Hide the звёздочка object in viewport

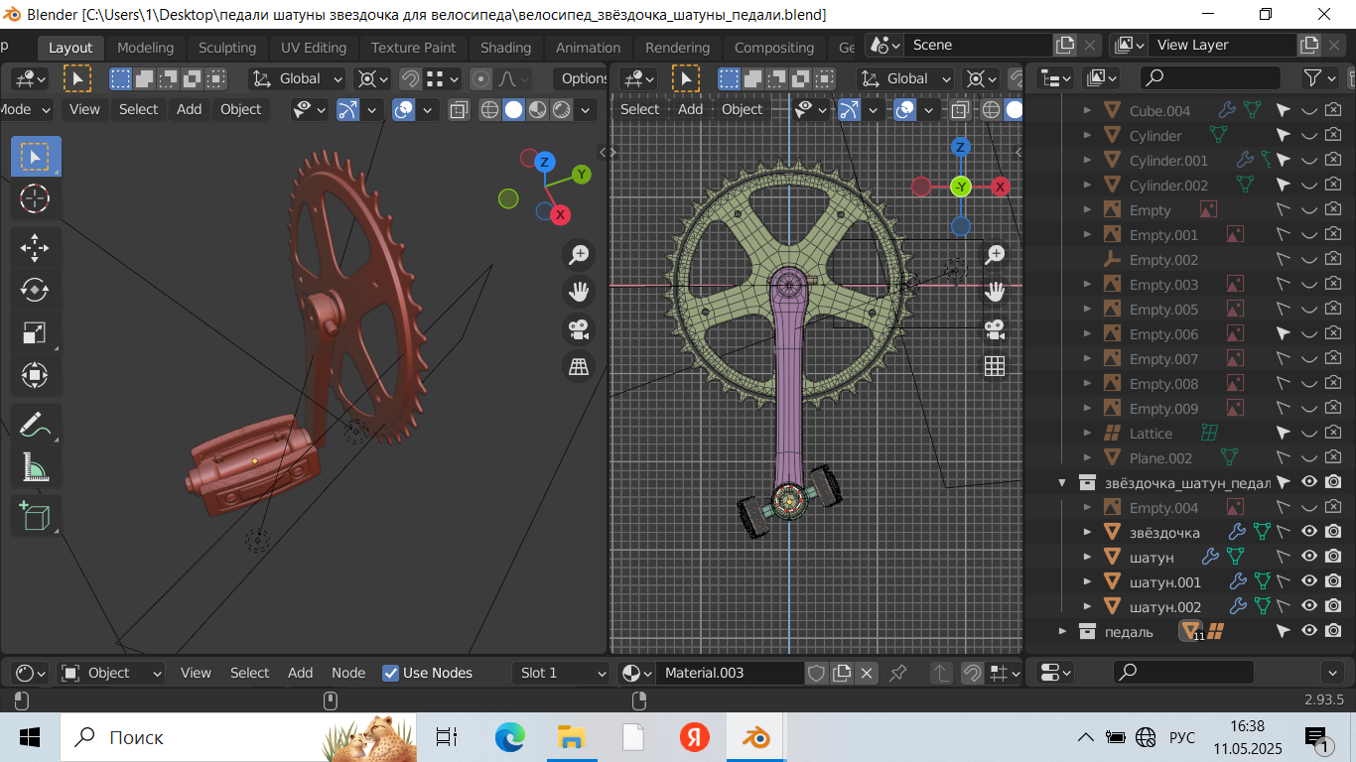coord(1309,532)
